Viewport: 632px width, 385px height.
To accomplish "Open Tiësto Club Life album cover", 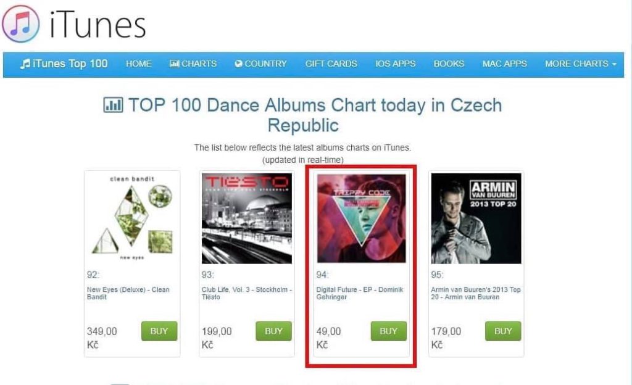I will coord(247,218).
